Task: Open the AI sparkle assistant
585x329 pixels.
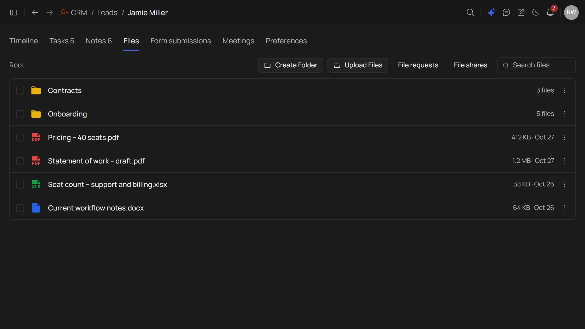Action: (x=492, y=12)
